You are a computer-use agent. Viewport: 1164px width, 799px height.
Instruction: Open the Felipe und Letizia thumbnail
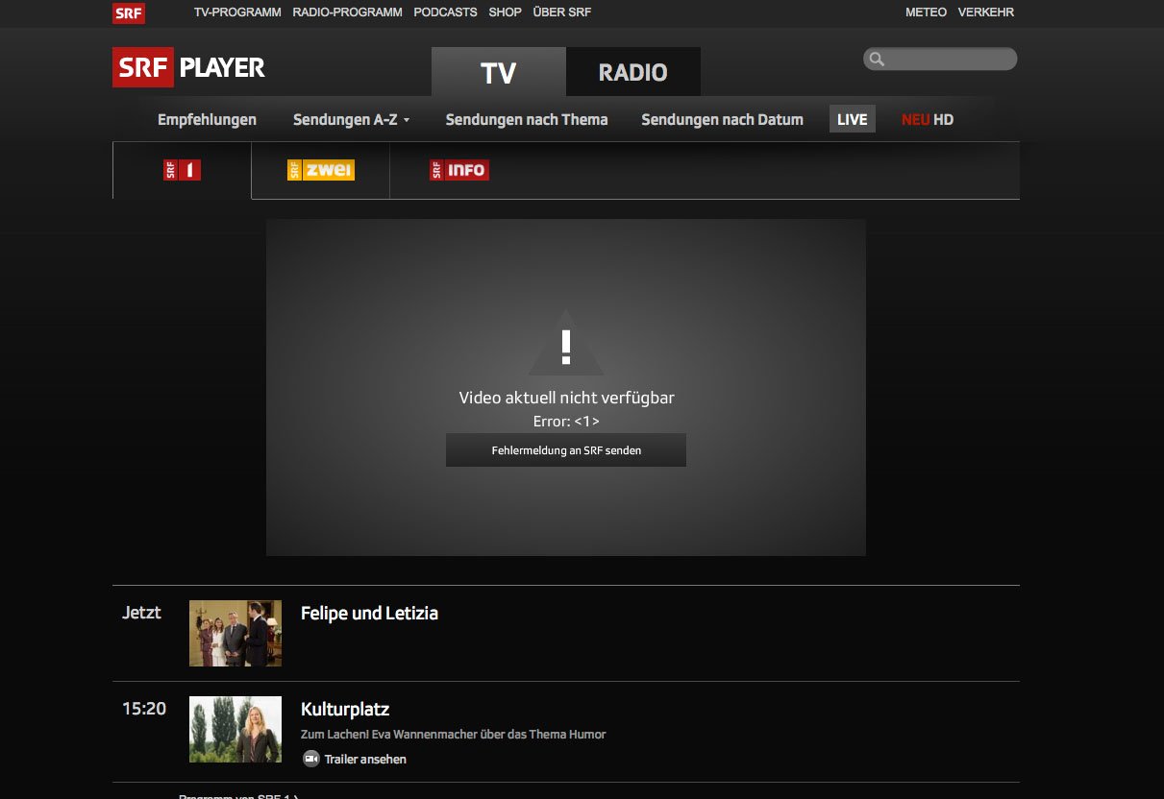click(235, 633)
